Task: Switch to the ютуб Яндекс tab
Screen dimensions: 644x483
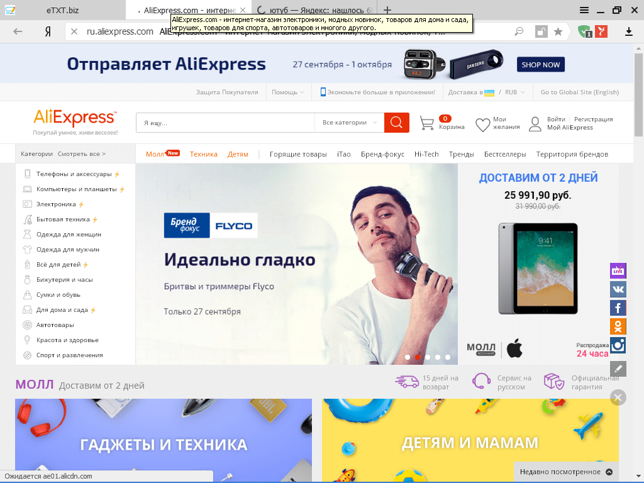Action: [x=314, y=10]
